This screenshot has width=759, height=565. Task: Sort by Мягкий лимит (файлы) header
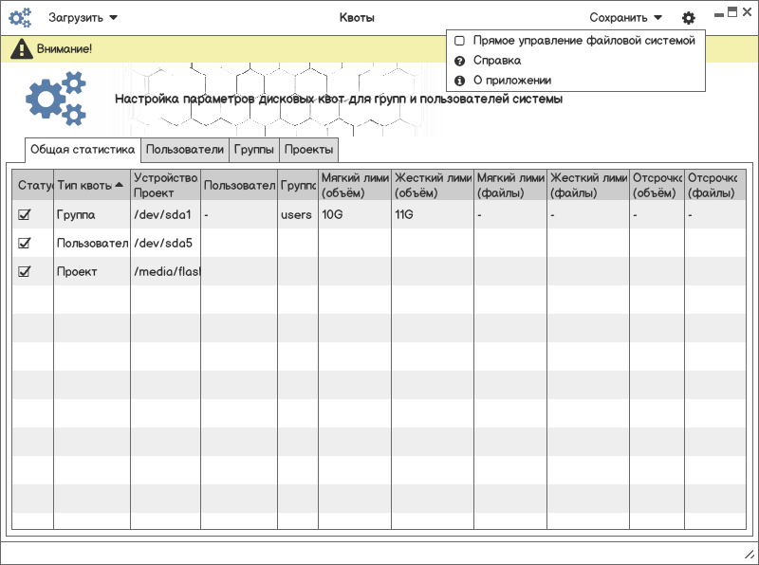click(510, 185)
